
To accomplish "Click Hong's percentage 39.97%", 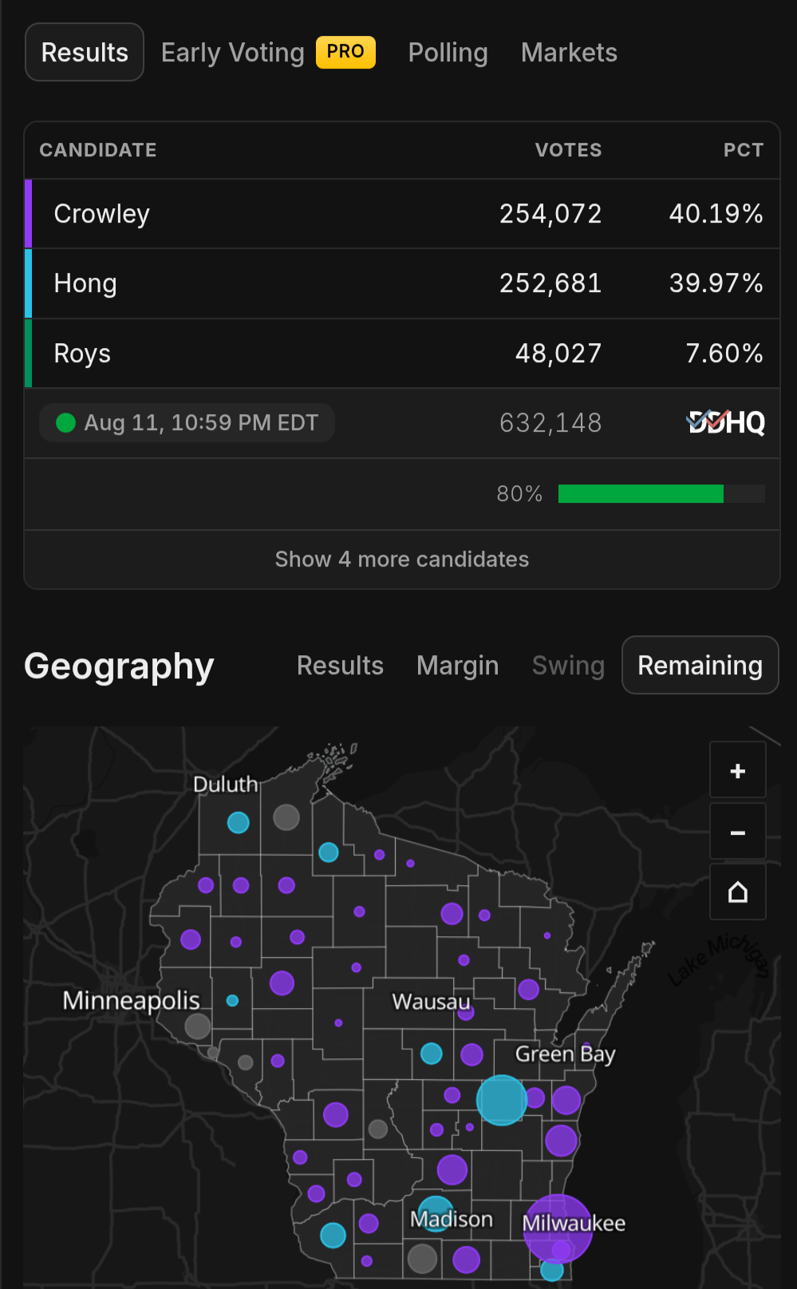I will [x=716, y=283].
